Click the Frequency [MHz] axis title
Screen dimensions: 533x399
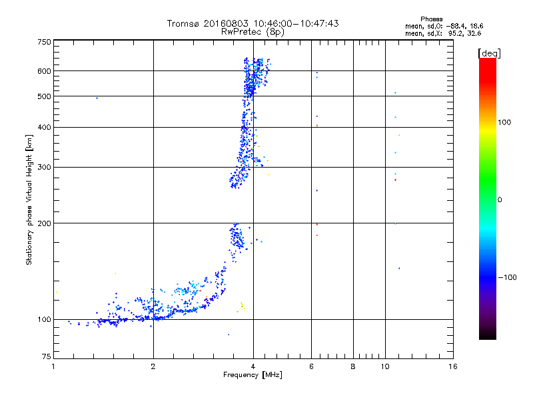(253, 374)
